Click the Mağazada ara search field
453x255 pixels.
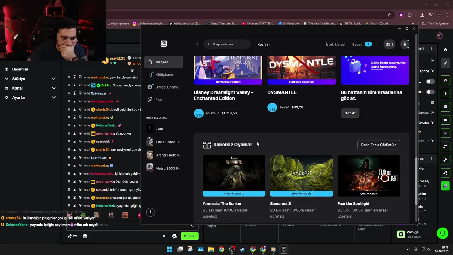[227, 44]
